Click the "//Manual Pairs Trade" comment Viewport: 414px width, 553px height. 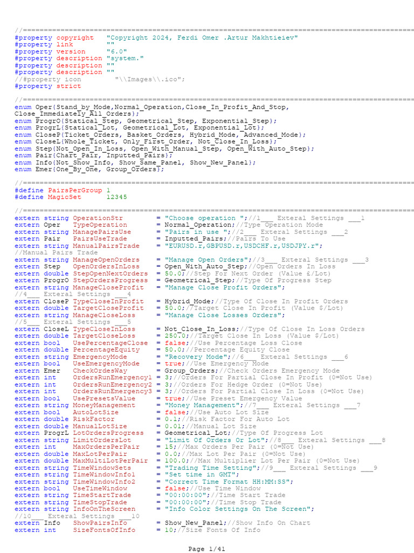point(56,253)
